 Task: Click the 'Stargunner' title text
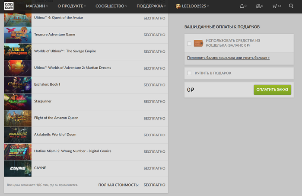coord(43,101)
